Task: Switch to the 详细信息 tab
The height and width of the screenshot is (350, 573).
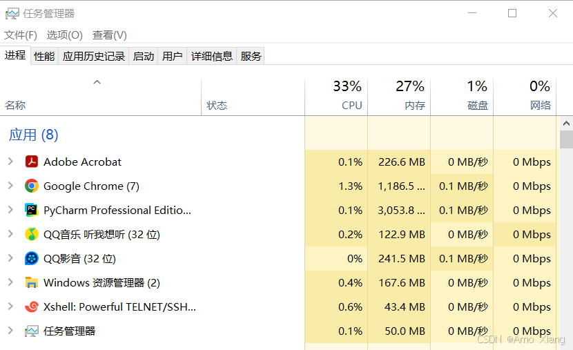Action: 211,57
